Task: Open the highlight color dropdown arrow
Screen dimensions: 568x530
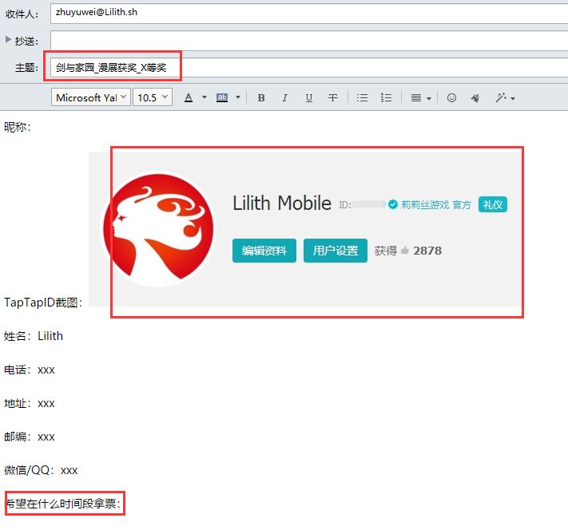Action: [x=238, y=97]
